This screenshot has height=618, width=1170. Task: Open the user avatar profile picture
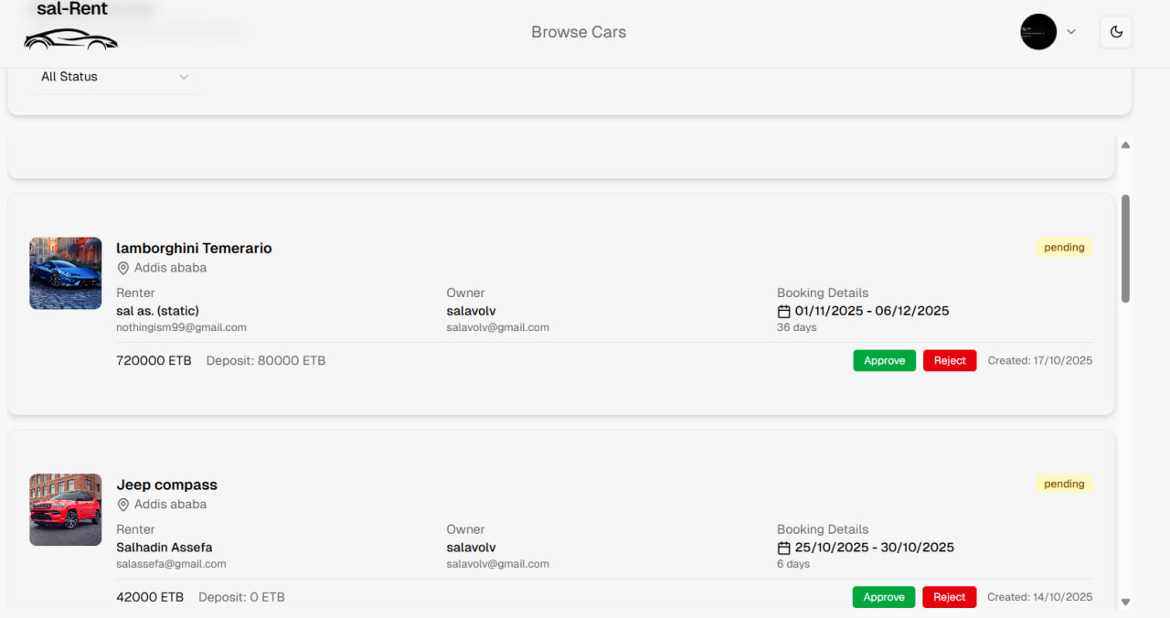tap(1038, 31)
